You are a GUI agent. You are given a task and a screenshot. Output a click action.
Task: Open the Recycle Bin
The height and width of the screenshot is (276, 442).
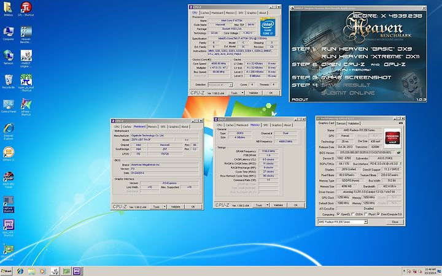[8, 82]
